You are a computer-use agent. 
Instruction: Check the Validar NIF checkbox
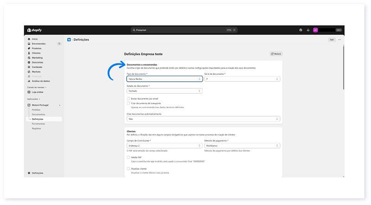click(128, 157)
